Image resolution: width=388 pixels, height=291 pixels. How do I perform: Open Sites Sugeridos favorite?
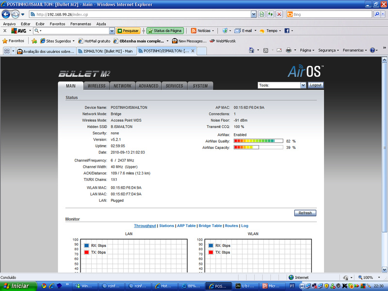coord(57,41)
